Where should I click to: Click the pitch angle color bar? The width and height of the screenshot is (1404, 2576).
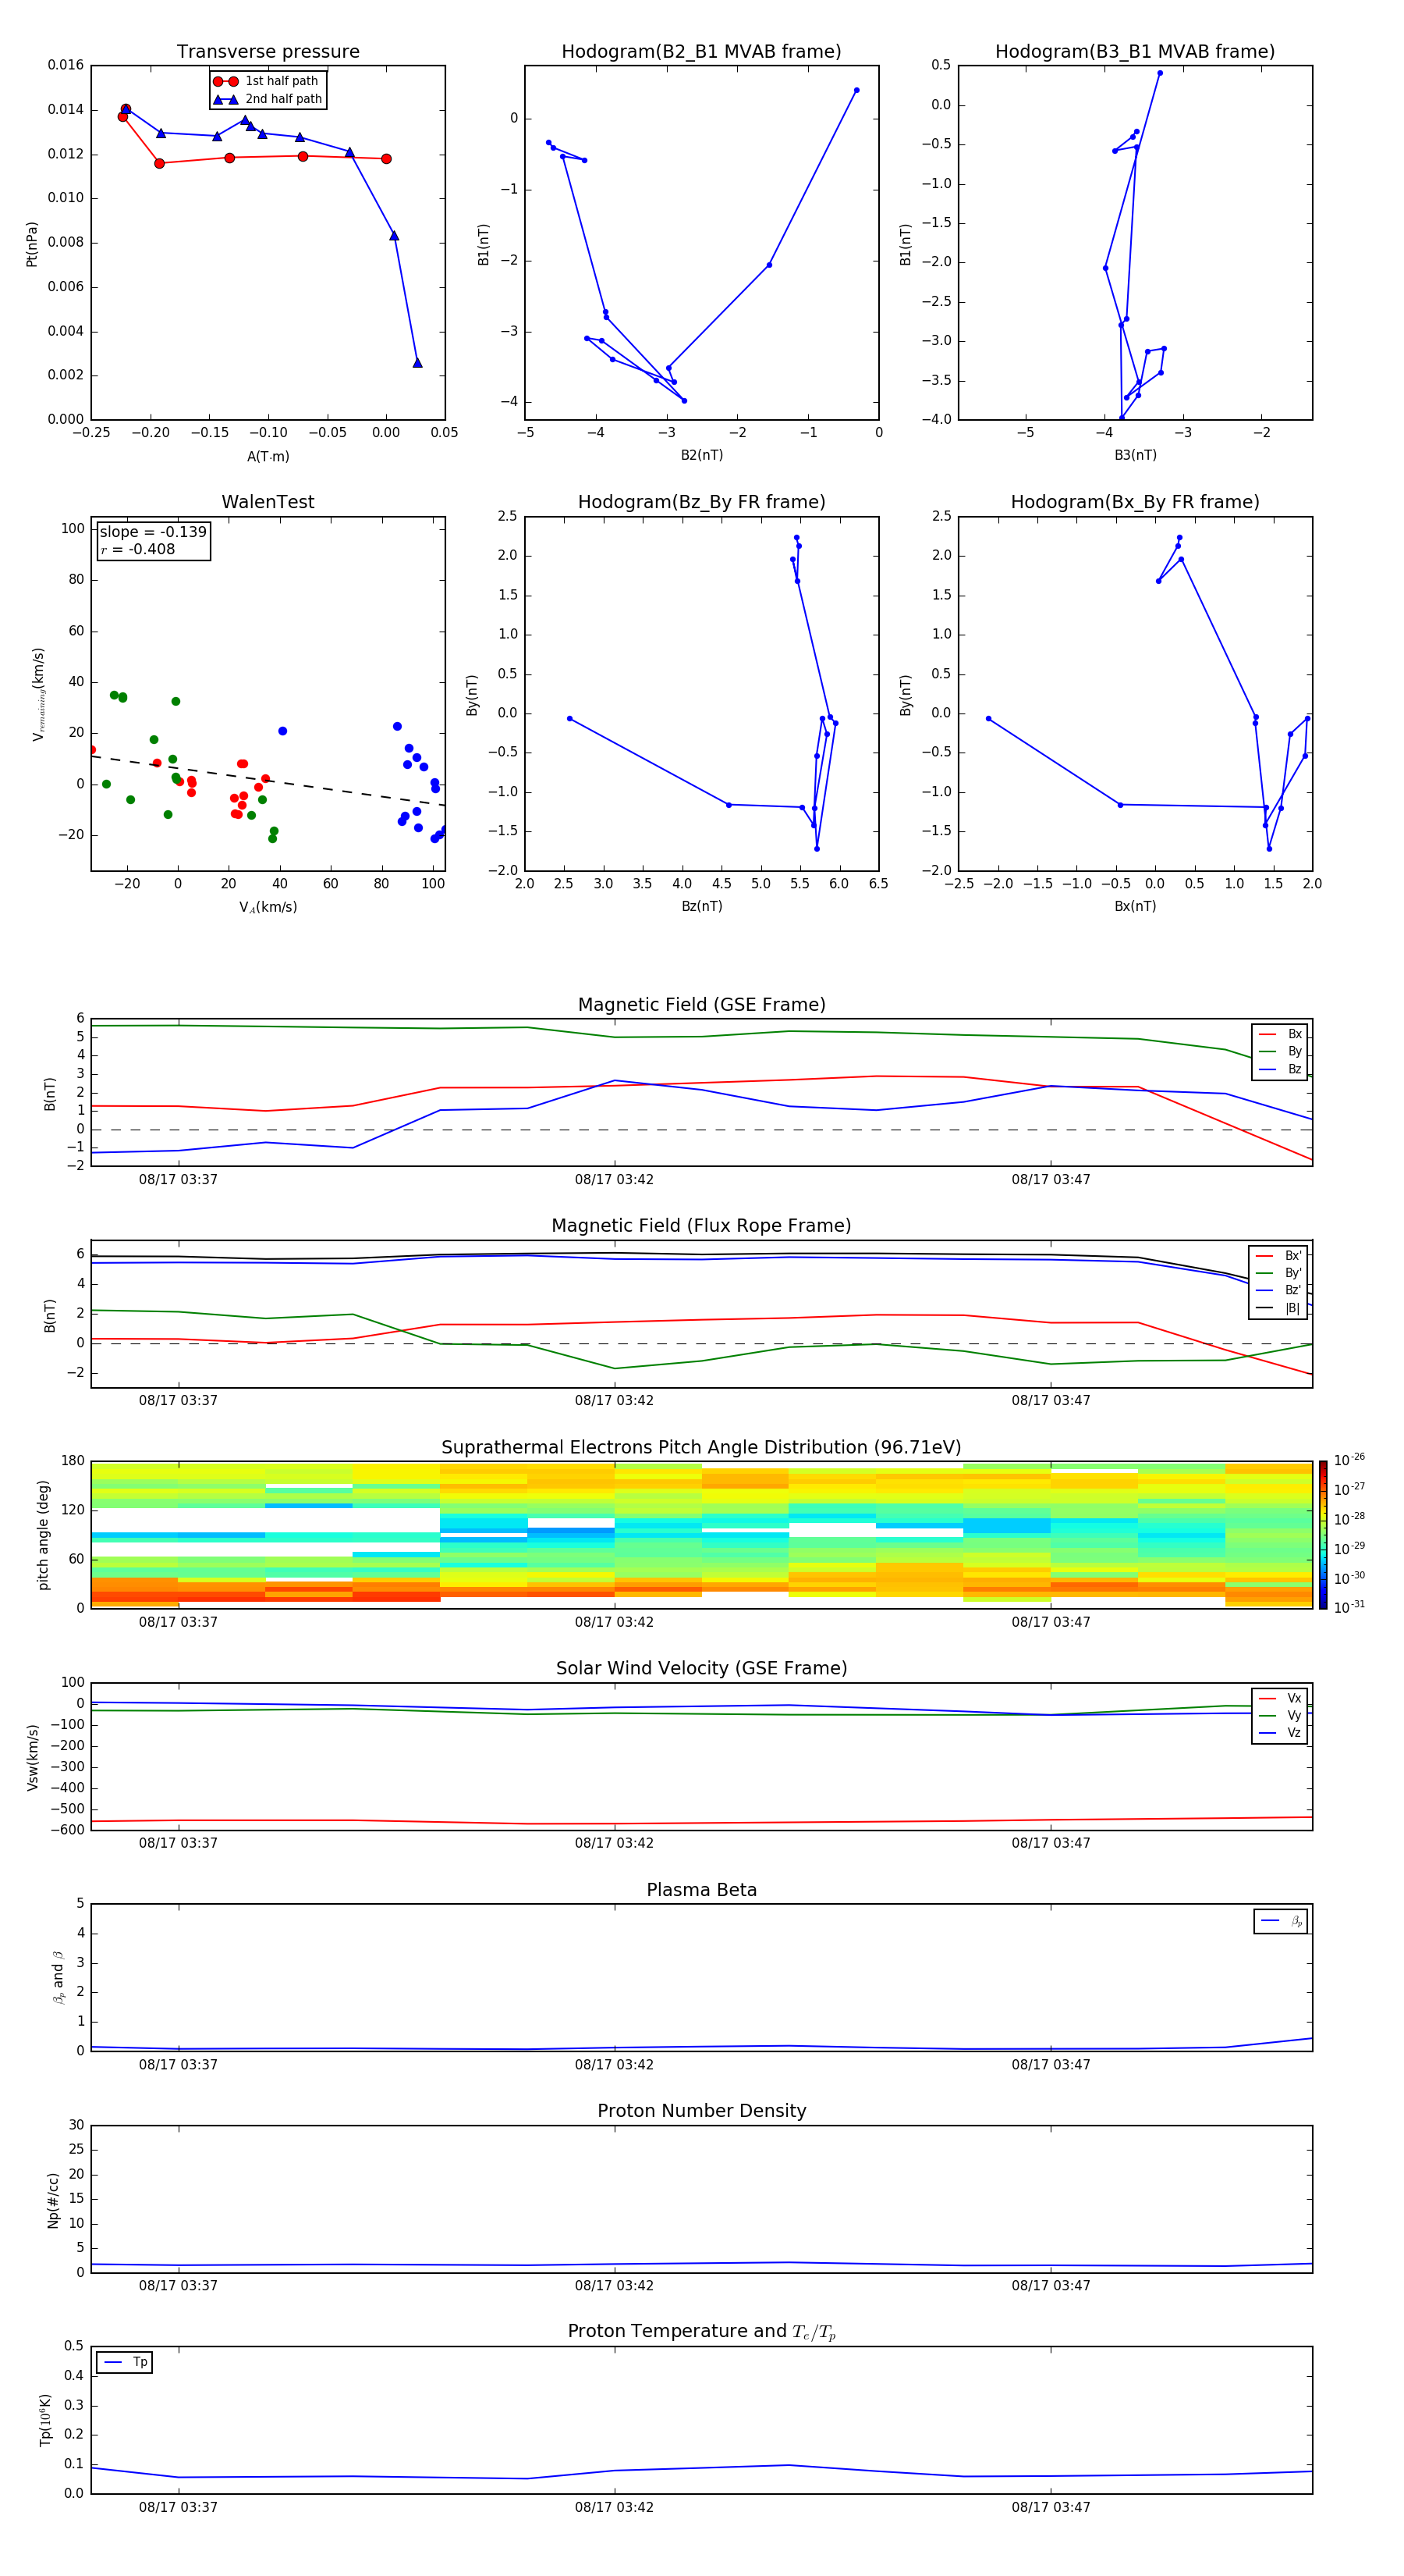(x=1323, y=1535)
